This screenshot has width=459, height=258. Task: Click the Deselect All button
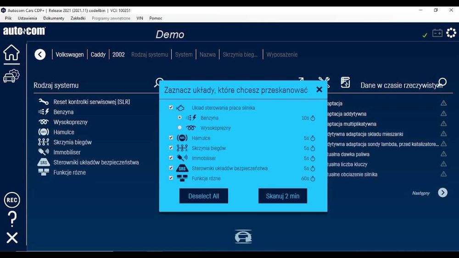203,196
